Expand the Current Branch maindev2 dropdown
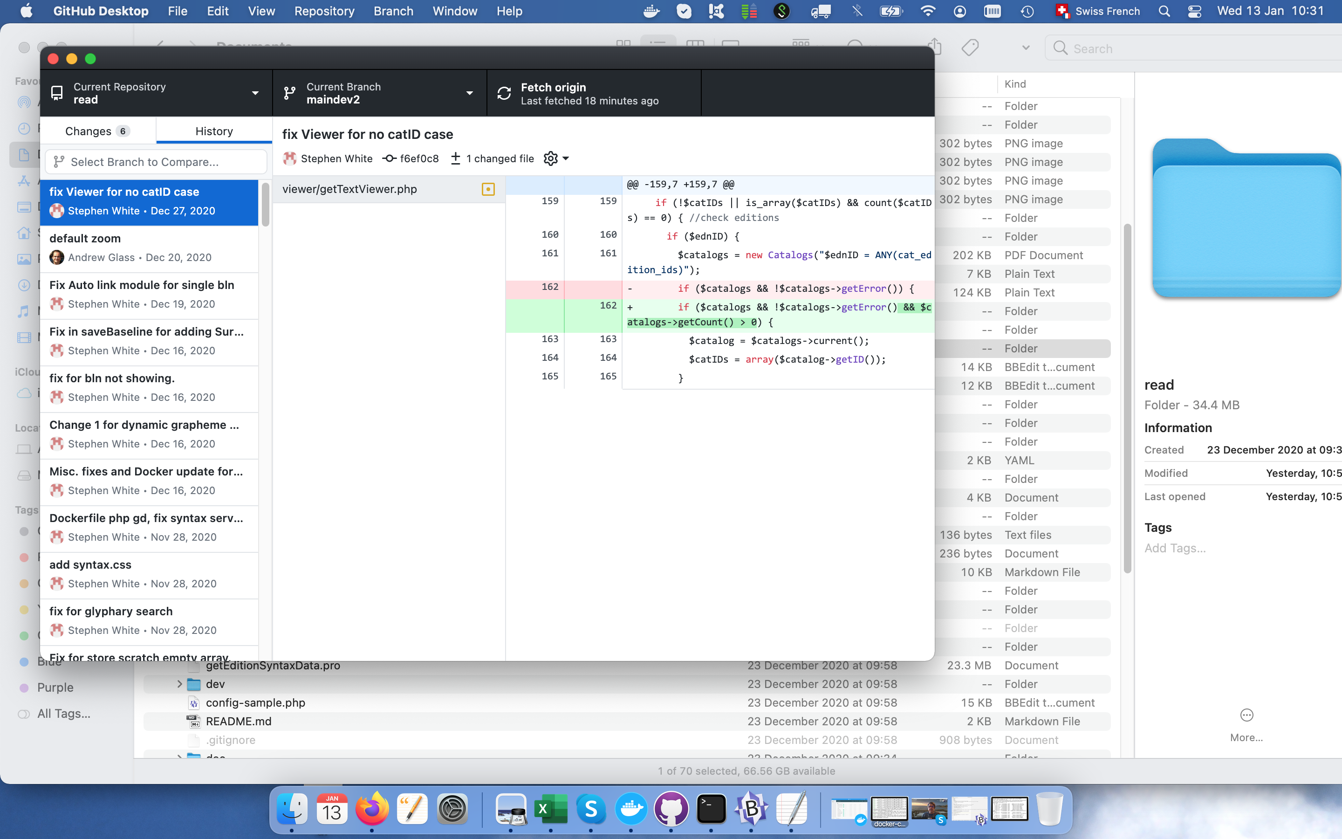Screen dimensions: 1342x839 pos(469,93)
